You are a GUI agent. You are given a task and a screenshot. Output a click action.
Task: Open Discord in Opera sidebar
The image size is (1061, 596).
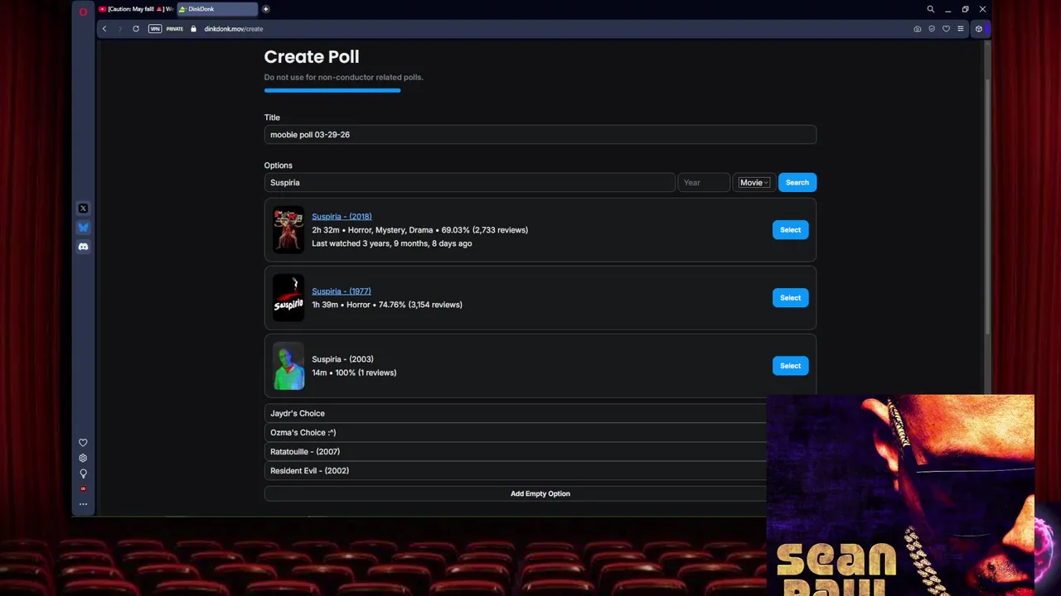(x=83, y=247)
